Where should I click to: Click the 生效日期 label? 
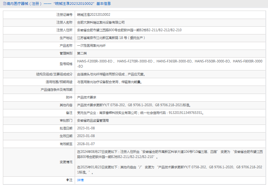tap(66, 136)
